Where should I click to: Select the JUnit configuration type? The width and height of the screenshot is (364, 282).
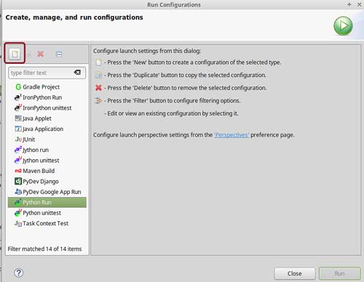47,140
